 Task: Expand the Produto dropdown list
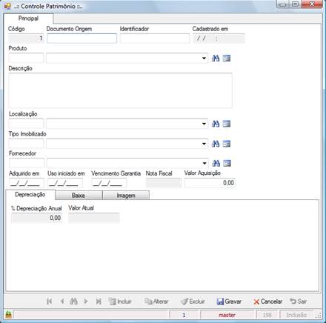[204, 59]
